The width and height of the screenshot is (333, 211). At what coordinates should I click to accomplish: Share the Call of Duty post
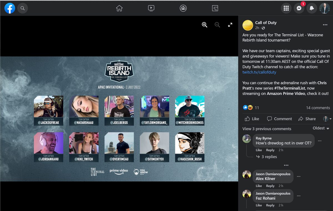[x=307, y=119]
